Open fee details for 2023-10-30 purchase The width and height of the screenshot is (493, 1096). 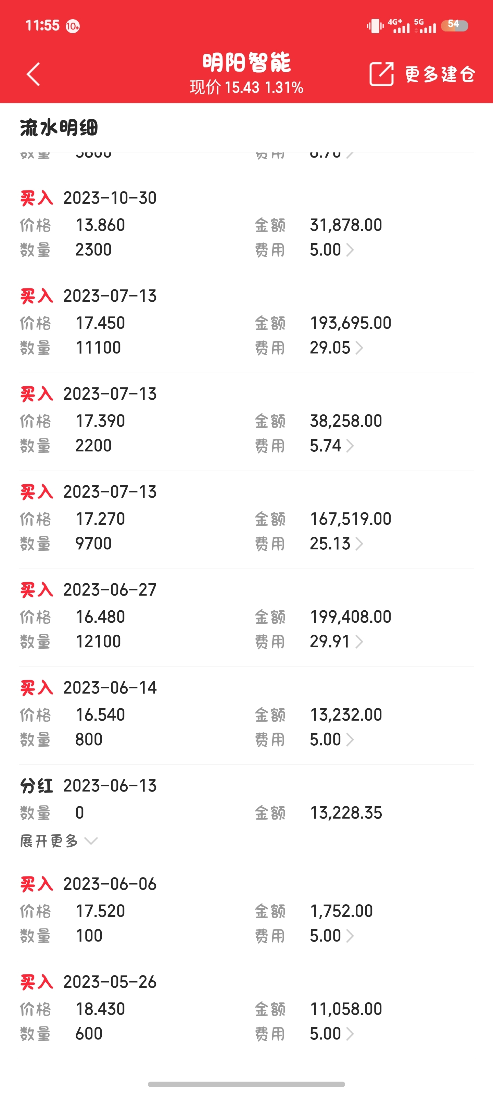349,250
